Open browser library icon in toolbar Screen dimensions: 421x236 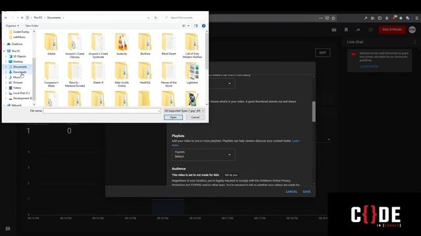pyautogui.click(x=373, y=18)
